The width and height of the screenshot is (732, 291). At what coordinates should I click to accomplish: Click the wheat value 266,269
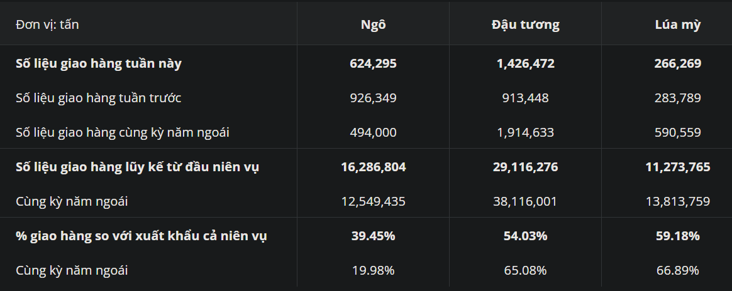pos(678,63)
